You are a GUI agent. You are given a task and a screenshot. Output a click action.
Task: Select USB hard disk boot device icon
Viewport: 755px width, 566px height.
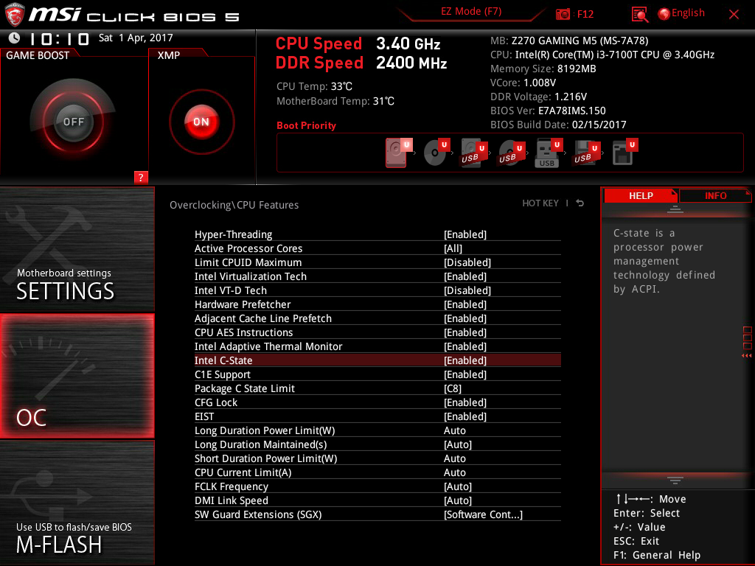(474, 153)
